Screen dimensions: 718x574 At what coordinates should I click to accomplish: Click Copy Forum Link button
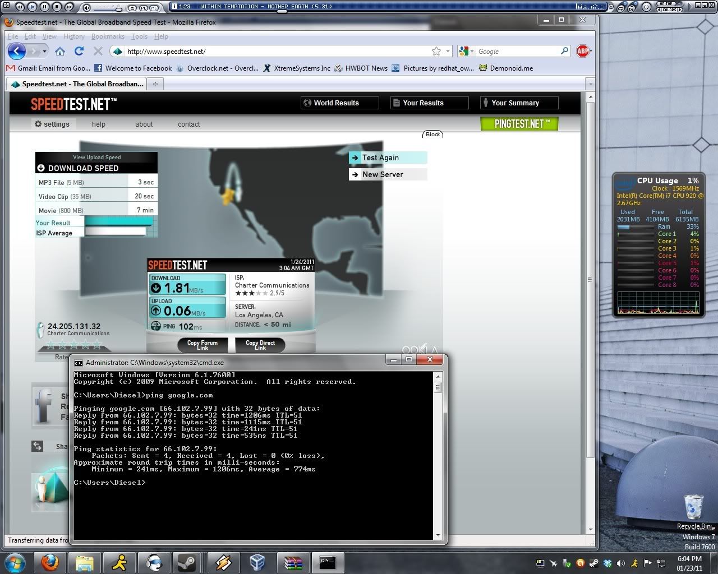[x=202, y=345]
